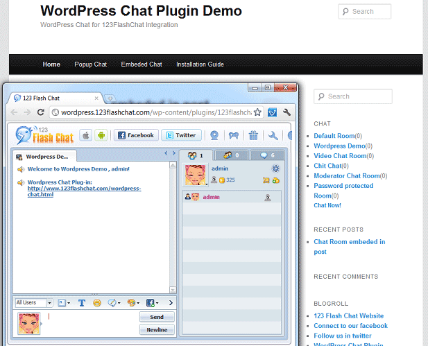Click the gift box icon
This screenshot has height=346, width=428.
(254, 135)
